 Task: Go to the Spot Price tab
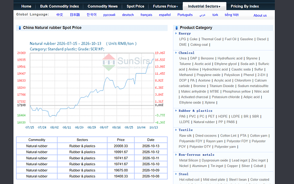tap(135, 6)
